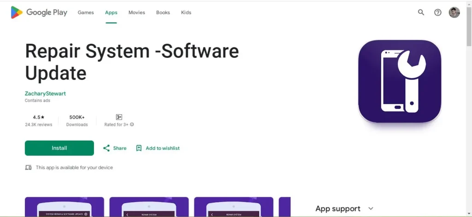Click the Add to wishlist label

(163, 148)
